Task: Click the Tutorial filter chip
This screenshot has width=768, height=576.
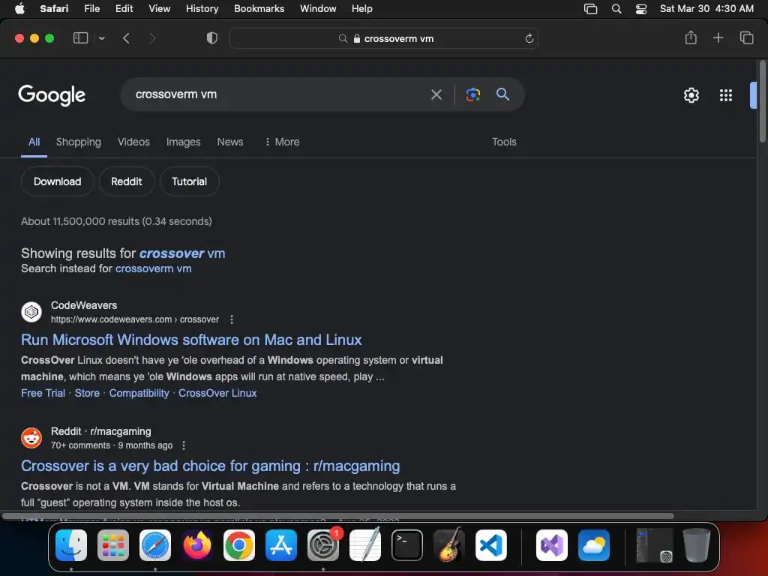Action: coord(189,181)
